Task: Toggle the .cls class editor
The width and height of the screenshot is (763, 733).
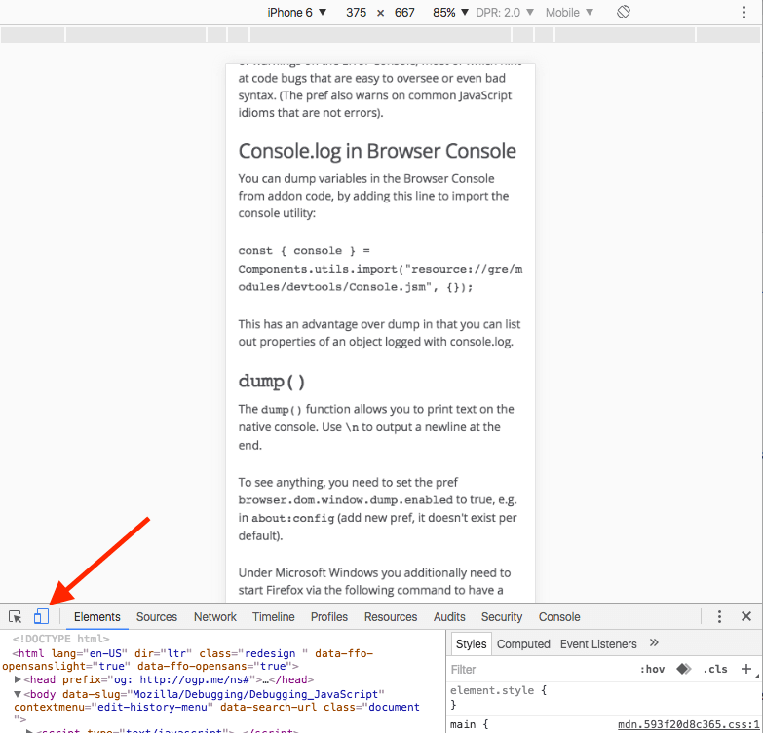Action: (715, 670)
